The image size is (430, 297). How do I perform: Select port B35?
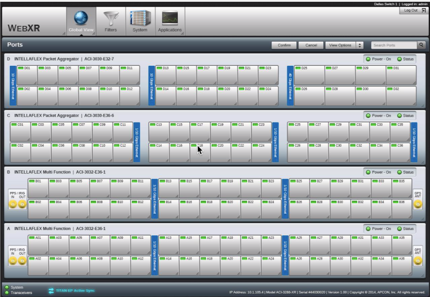tap(402, 188)
